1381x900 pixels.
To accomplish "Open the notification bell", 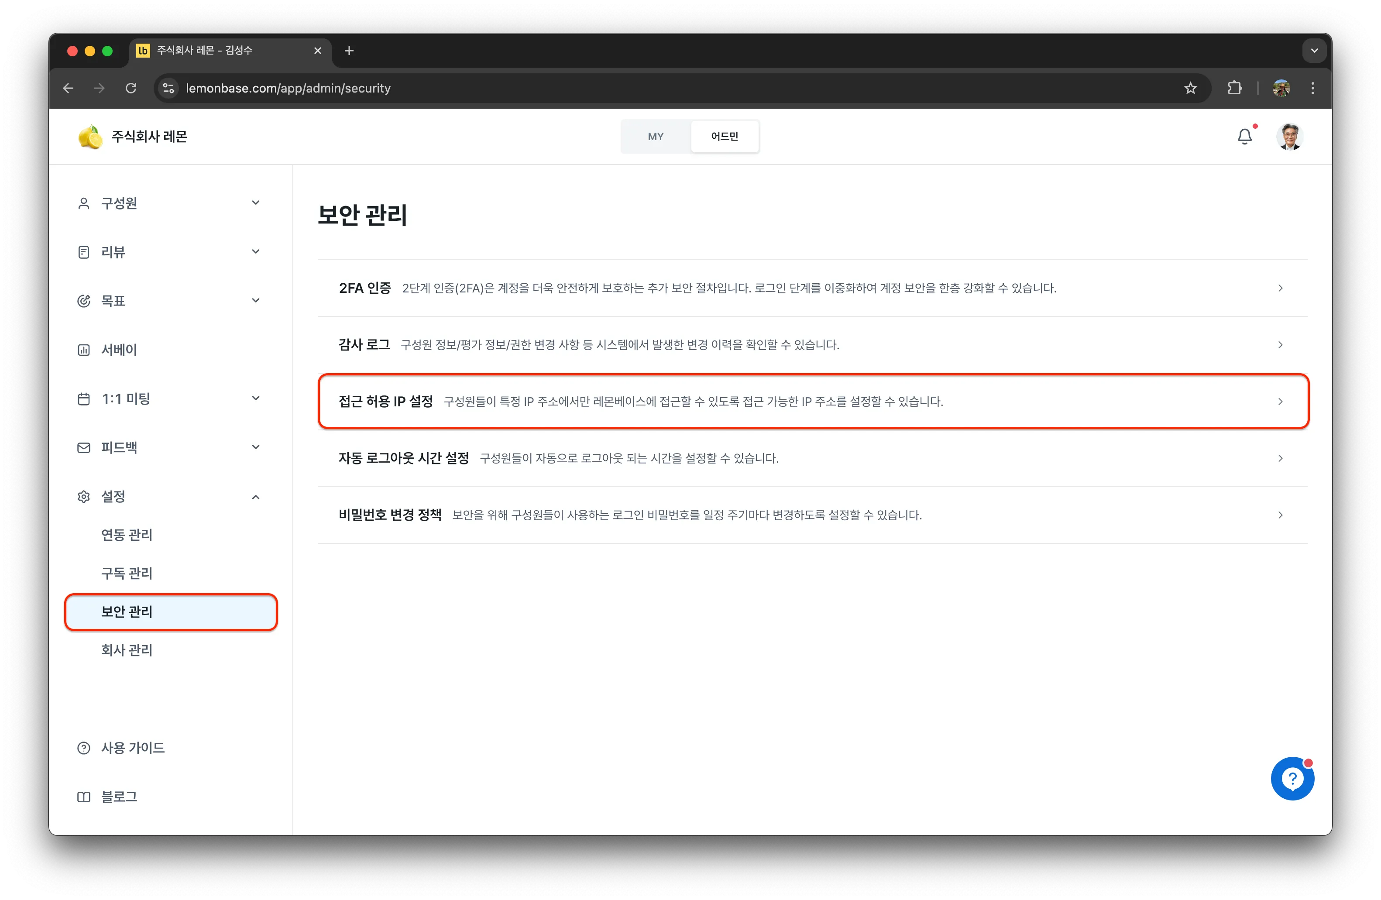I will (x=1244, y=136).
